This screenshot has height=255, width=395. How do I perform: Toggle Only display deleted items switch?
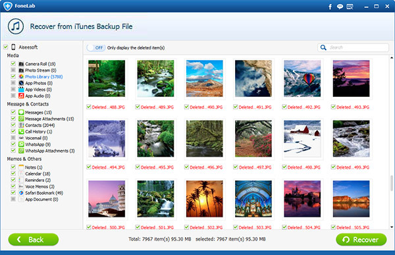click(96, 47)
